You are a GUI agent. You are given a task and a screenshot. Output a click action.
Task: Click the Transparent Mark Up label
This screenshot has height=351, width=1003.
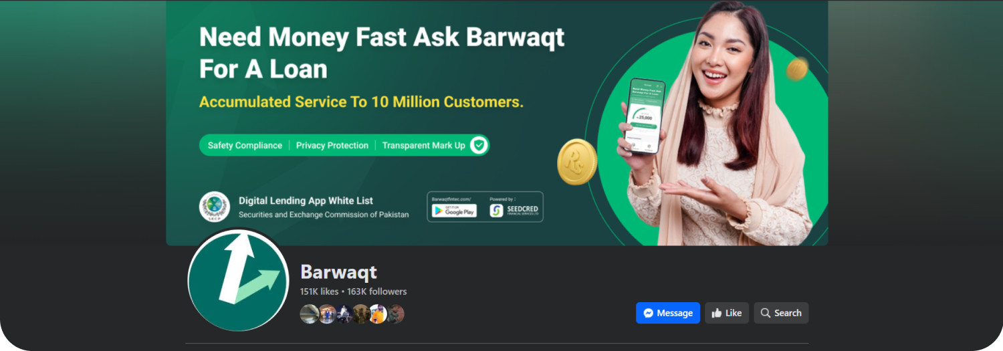(423, 145)
